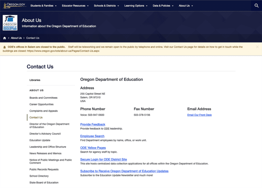Go to home via breadcrumb house icon

click(4, 38)
